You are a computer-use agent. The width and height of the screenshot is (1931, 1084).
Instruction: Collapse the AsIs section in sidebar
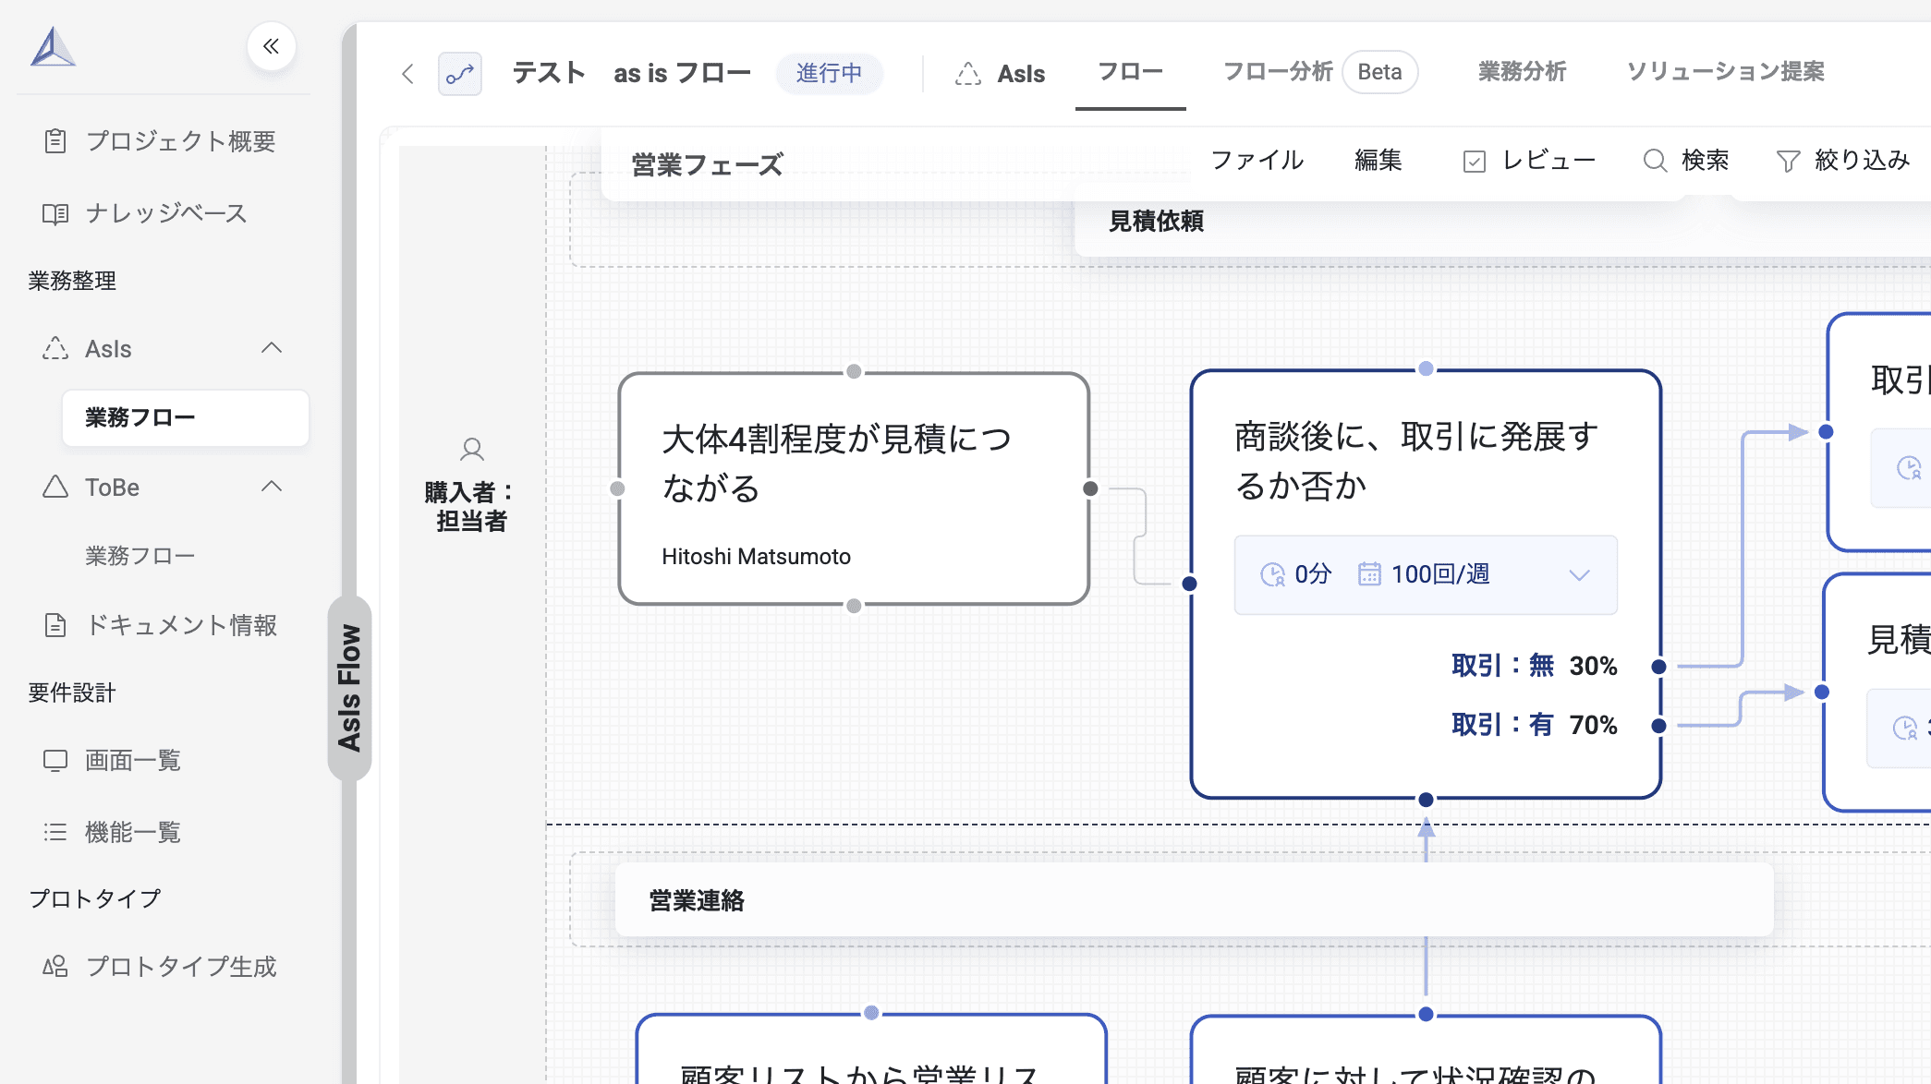click(x=273, y=348)
